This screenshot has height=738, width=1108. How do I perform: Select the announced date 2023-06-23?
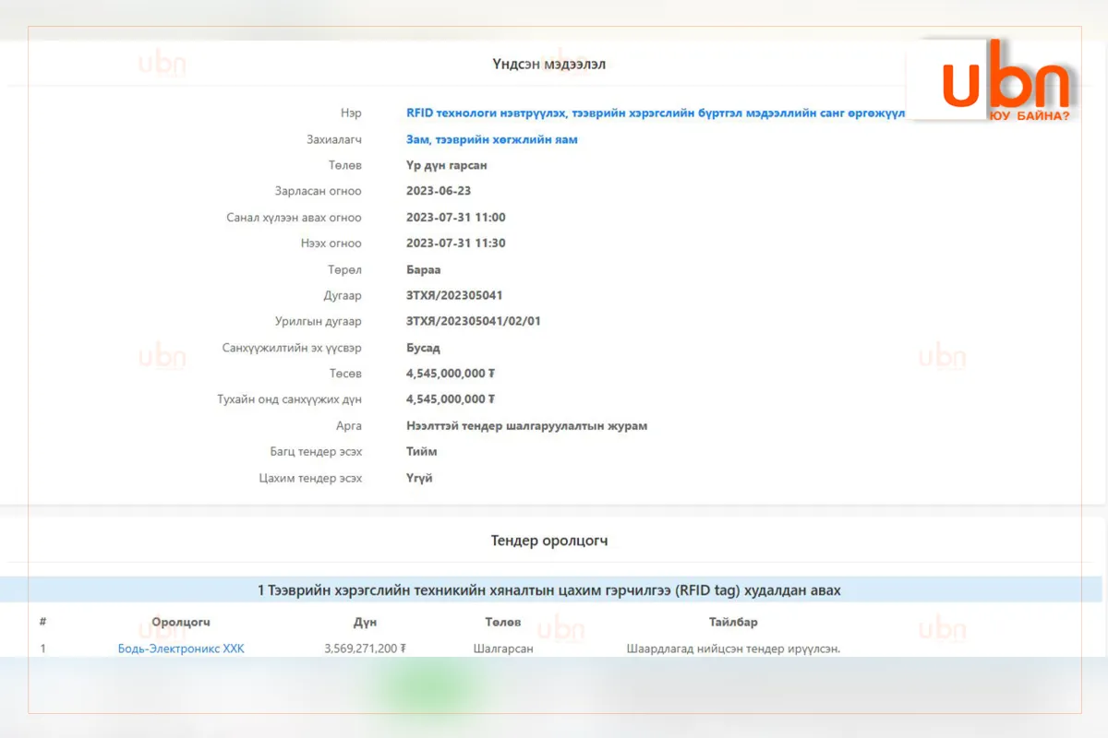tap(439, 191)
